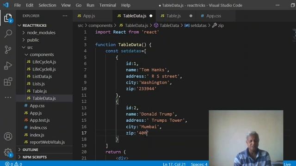The image size is (296, 166).
Task: Open index.css in the explorer
Action: click(38, 128)
